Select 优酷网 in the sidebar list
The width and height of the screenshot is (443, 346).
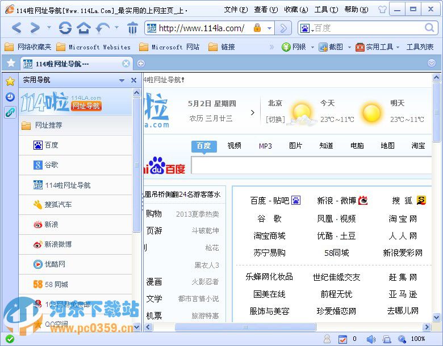click(75, 264)
